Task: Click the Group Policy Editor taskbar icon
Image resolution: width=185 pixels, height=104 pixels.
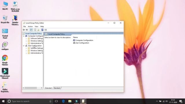Action: click(83, 101)
